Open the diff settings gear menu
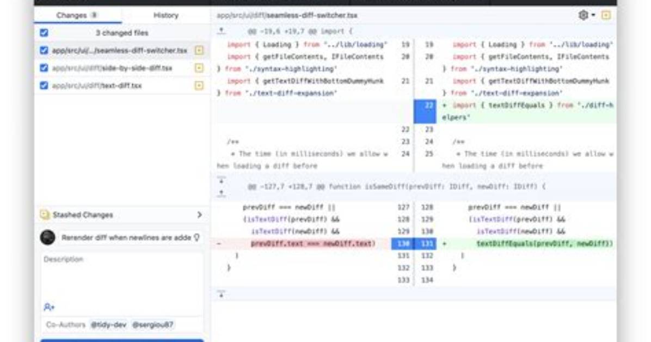The height and width of the screenshot is (342, 651). (586, 15)
